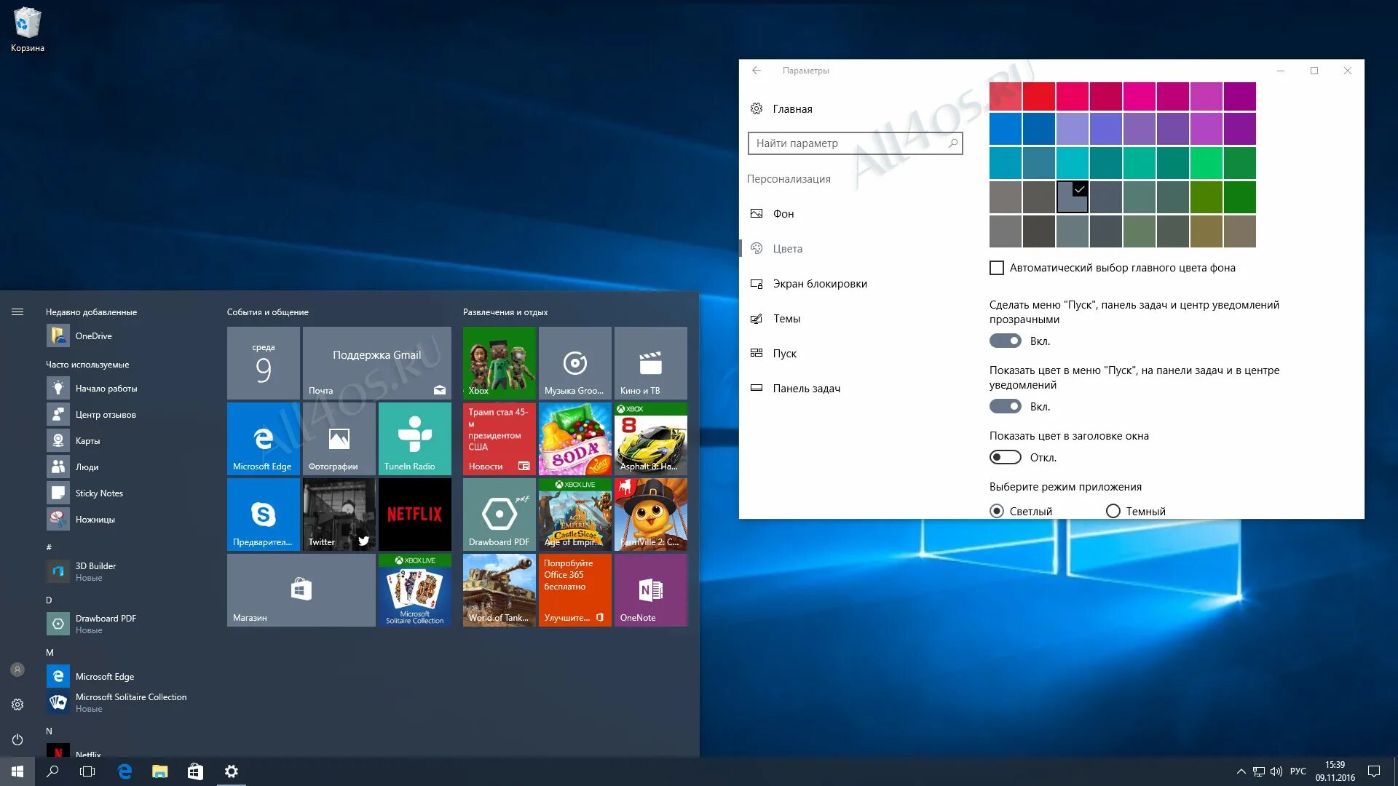Launch Skype from its Start tile
The height and width of the screenshot is (786, 1398).
coord(264,514)
